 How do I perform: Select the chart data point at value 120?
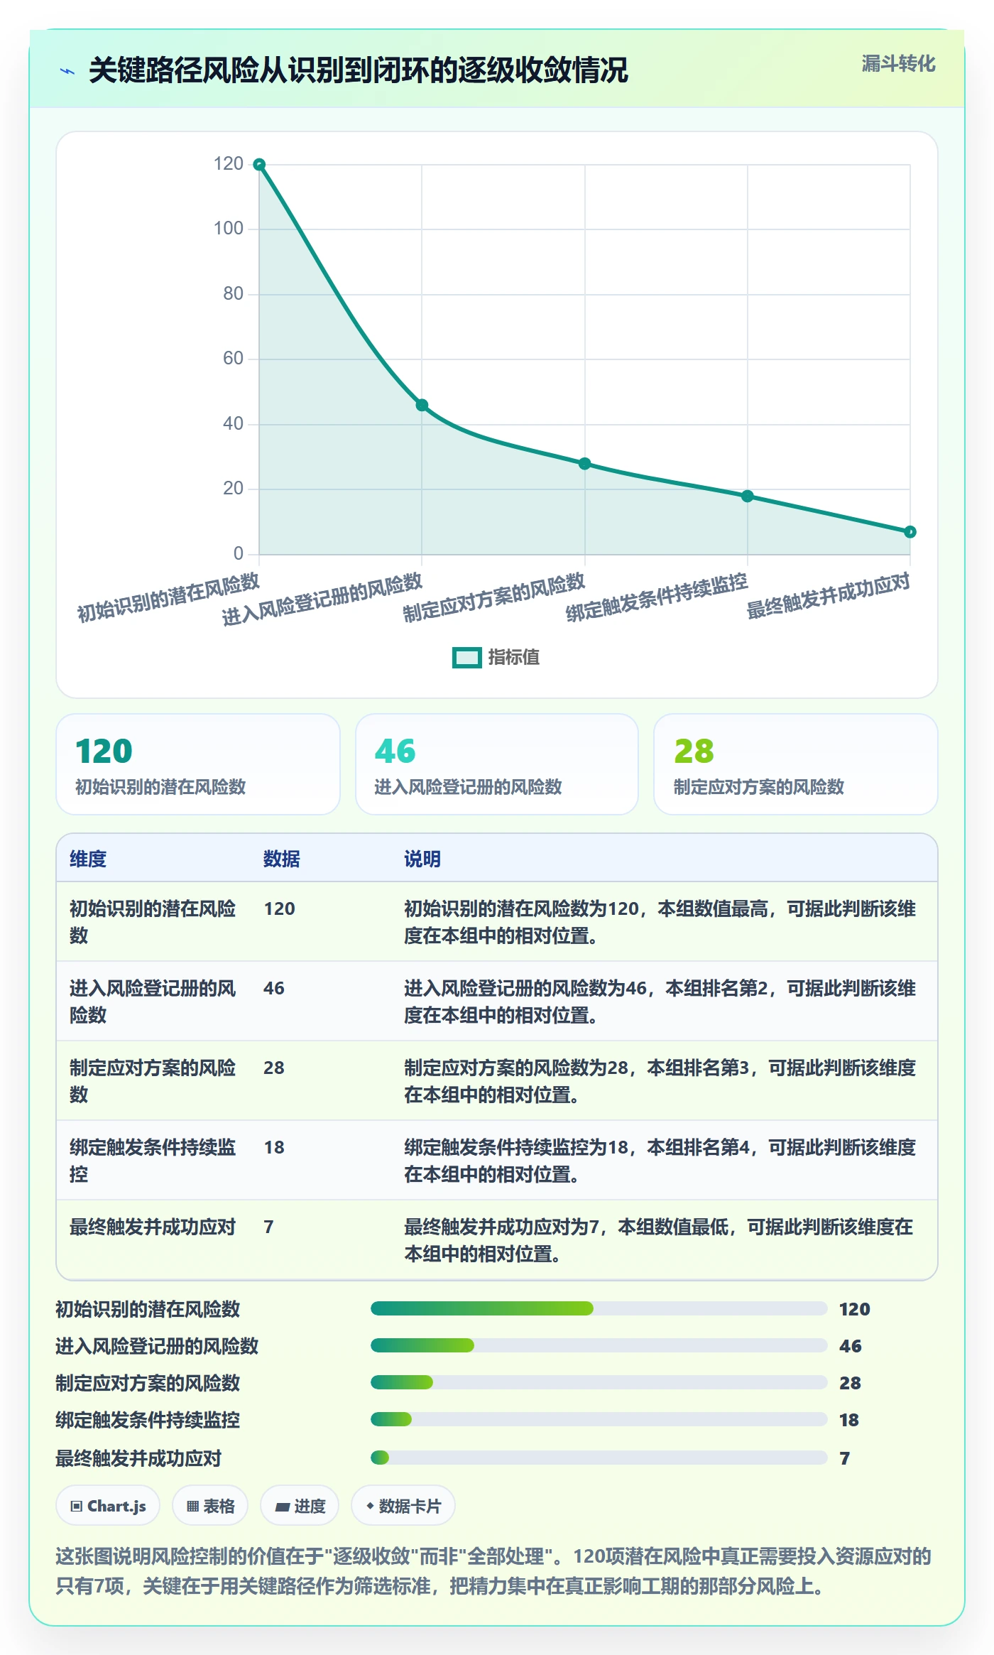[259, 165]
